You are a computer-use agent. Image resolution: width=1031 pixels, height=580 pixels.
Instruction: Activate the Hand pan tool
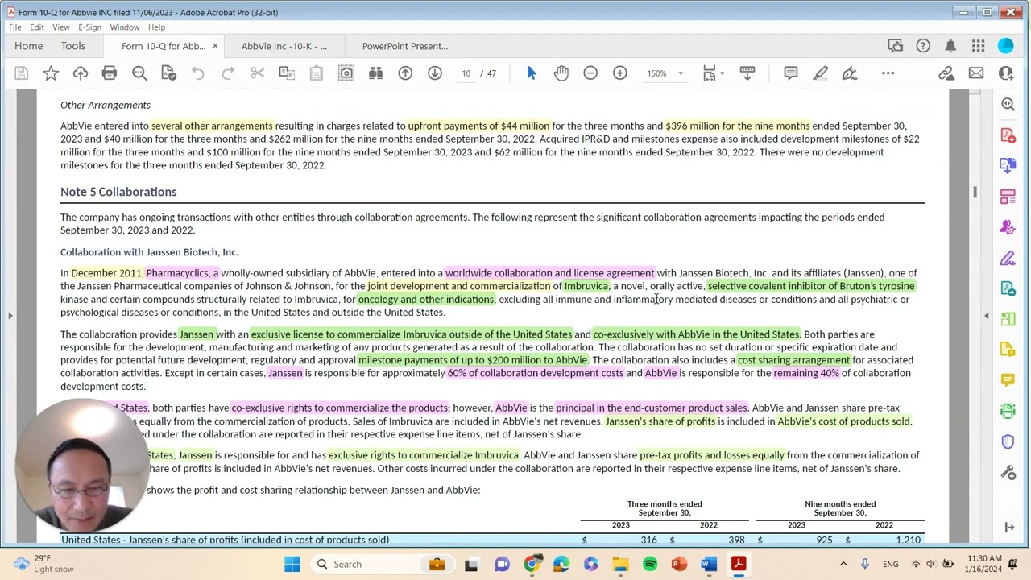click(x=561, y=73)
